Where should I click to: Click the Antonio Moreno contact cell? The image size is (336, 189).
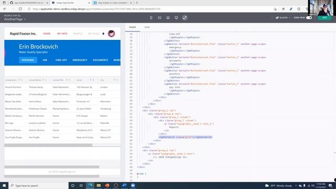coord(37,130)
